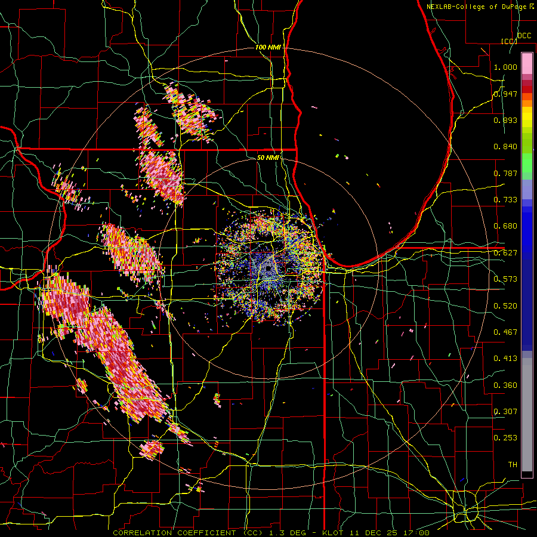Viewport: 537px width, 537px height.
Task: Click the 0.413 scale value
Action: 505,359
